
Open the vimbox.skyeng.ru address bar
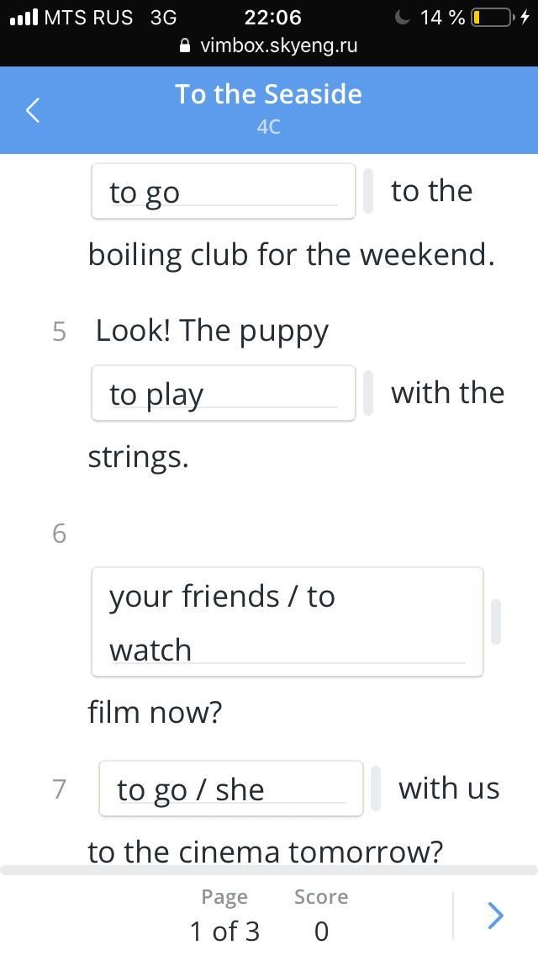(x=269, y=45)
